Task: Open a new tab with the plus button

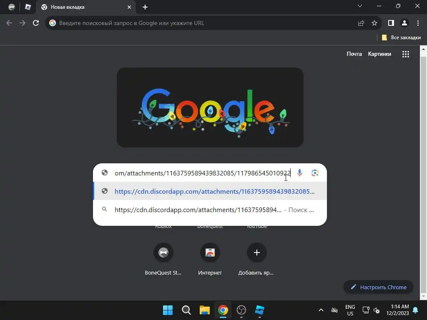Action: pyautogui.click(x=145, y=7)
